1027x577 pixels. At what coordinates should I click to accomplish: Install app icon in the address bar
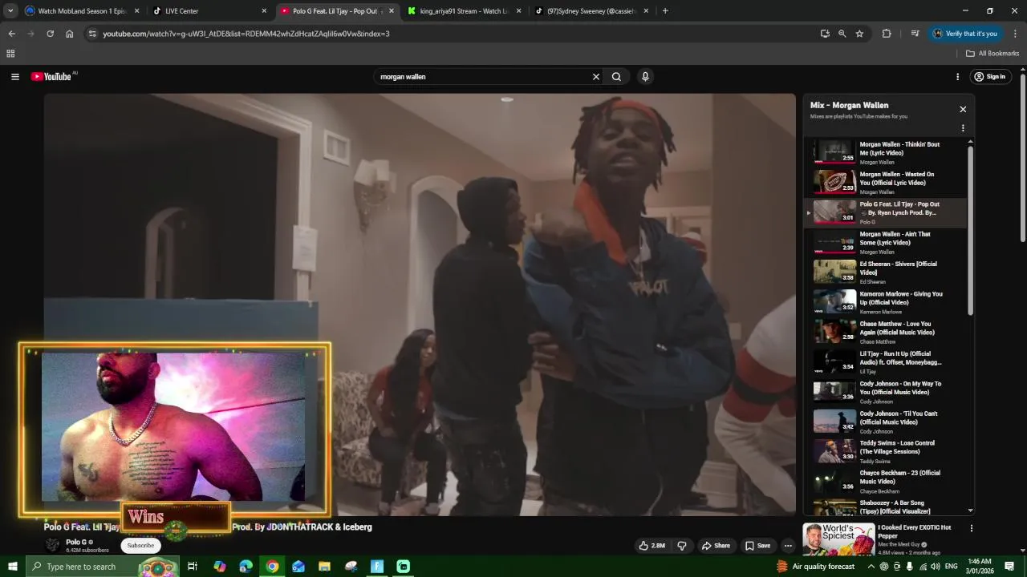coord(825,34)
